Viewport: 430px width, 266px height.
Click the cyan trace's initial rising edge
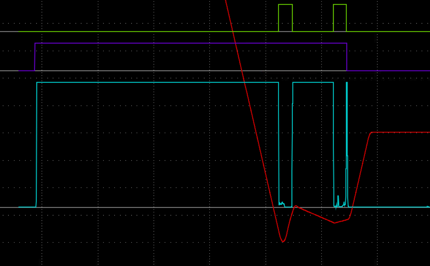(36, 142)
